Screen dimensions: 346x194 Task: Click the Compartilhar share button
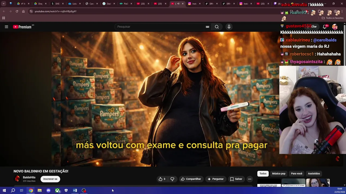[191, 179]
